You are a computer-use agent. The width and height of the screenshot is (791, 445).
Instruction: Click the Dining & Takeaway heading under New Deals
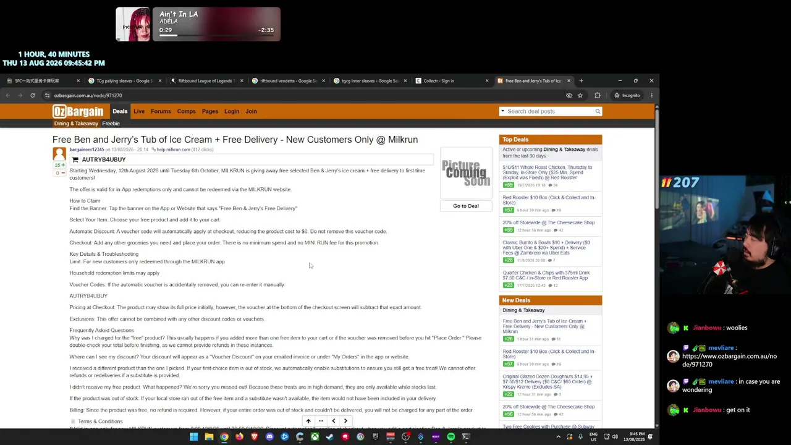pos(523,310)
